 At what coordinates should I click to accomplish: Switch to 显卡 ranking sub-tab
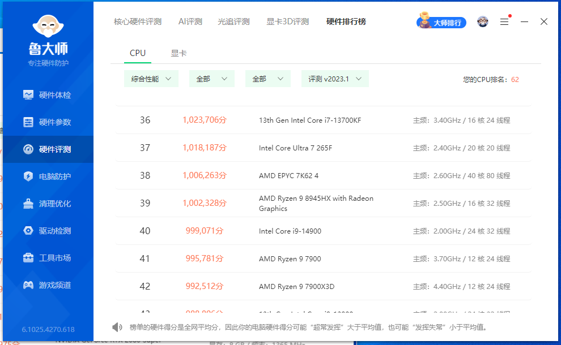pos(178,53)
